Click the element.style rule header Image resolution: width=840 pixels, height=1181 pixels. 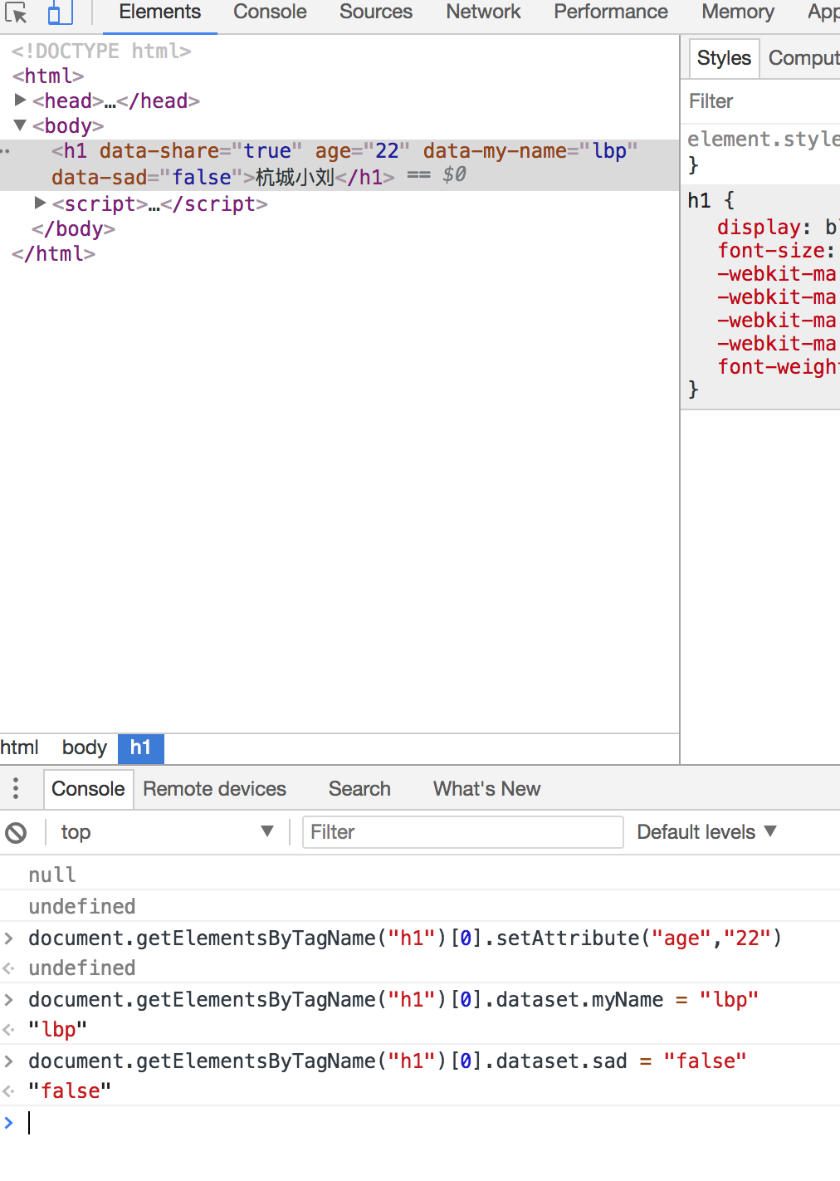(x=764, y=139)
